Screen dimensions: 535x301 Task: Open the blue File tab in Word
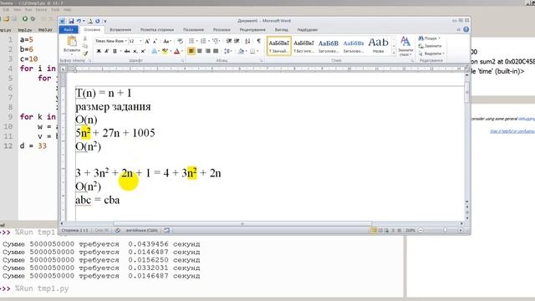coord(69,30)
